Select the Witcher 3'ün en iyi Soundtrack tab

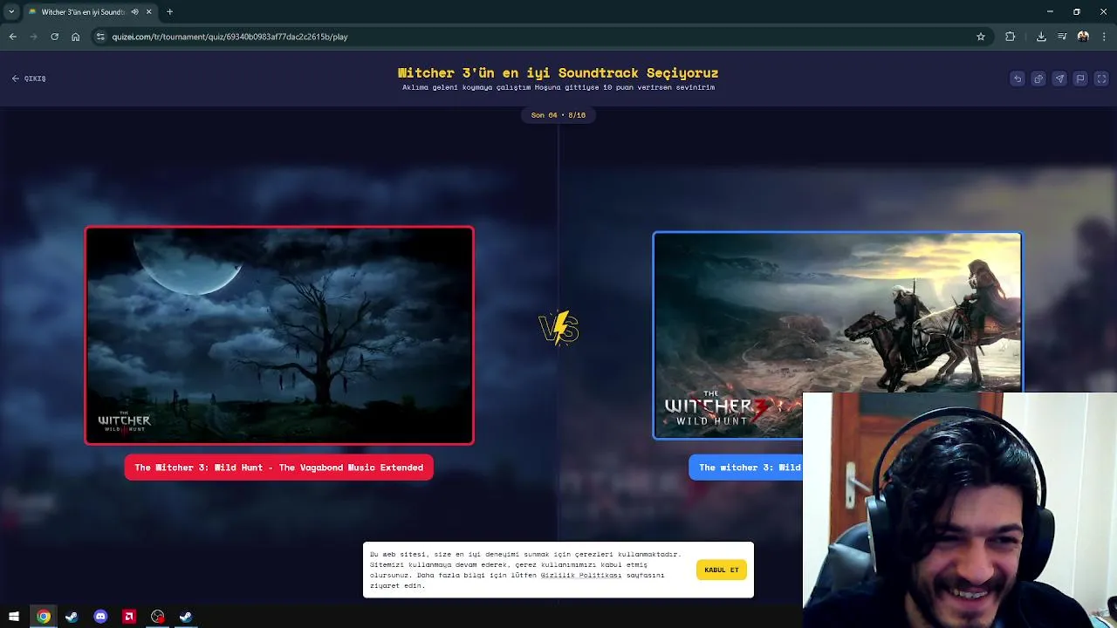click(83, 12)
